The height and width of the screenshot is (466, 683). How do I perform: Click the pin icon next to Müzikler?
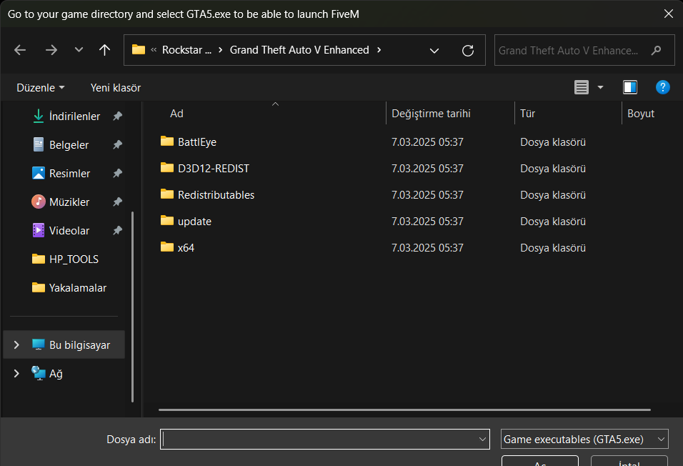pos(117,202)
